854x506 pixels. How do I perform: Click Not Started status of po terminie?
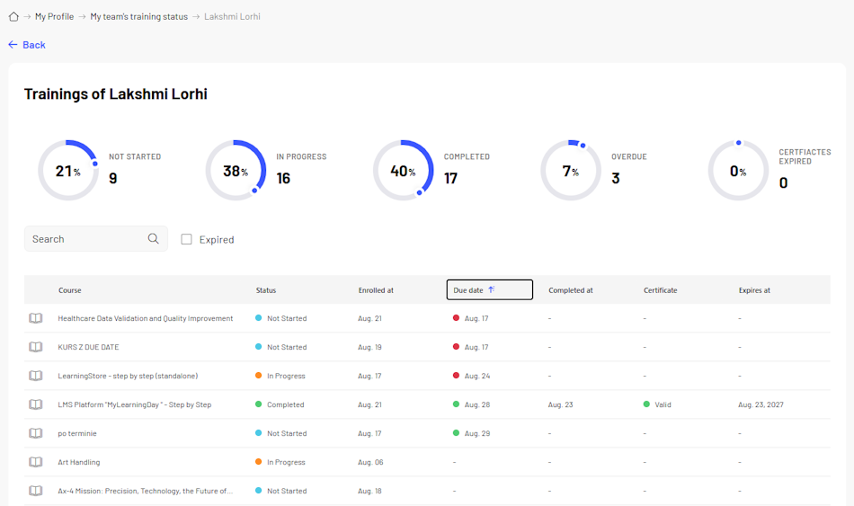281,433
